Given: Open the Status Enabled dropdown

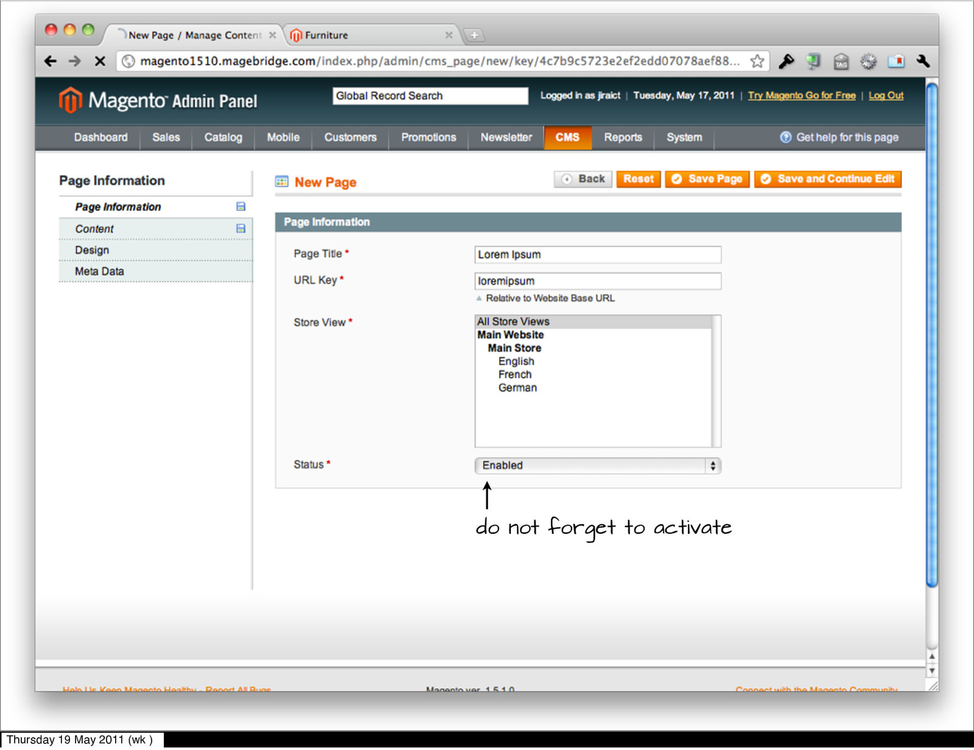Looking at the screenshot, I should 598,466.
